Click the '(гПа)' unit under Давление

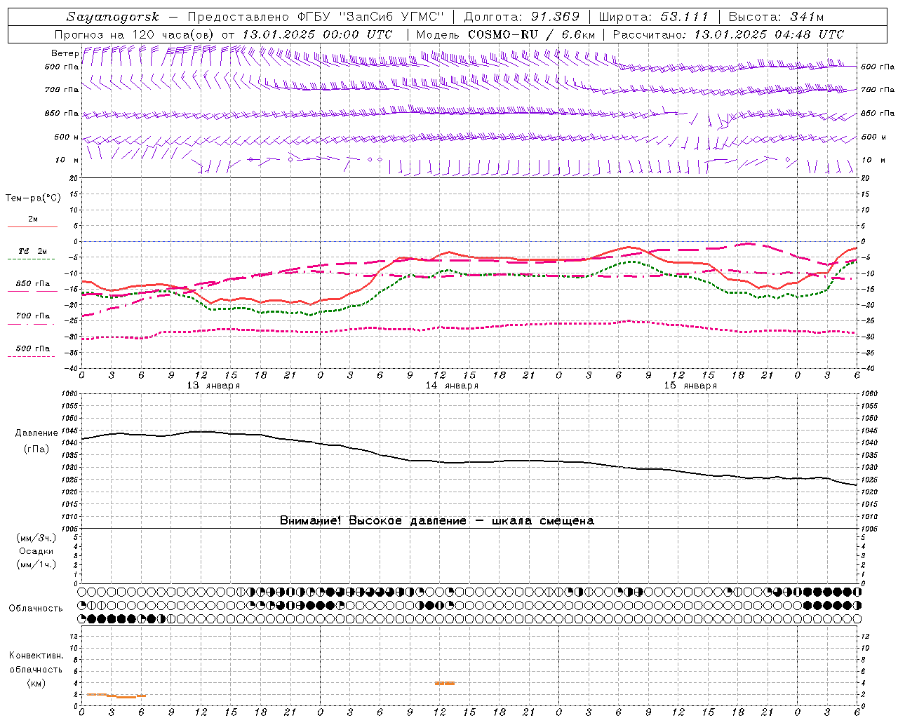point(36,449)
